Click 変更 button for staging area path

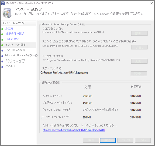tap(139, 74)
